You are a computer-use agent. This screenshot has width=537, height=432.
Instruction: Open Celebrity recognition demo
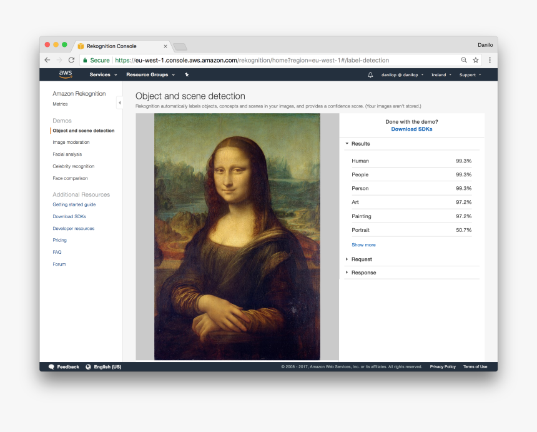click(x=73, y=166)
